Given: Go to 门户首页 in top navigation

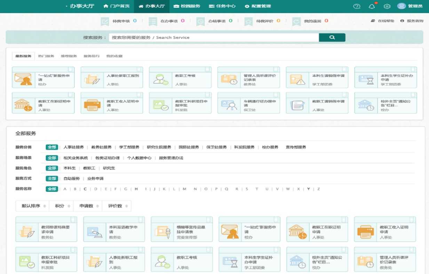Looking at the screenshot, I should point(117,6).
